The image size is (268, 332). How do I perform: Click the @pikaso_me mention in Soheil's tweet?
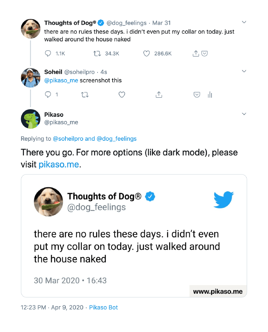[61, 80]
